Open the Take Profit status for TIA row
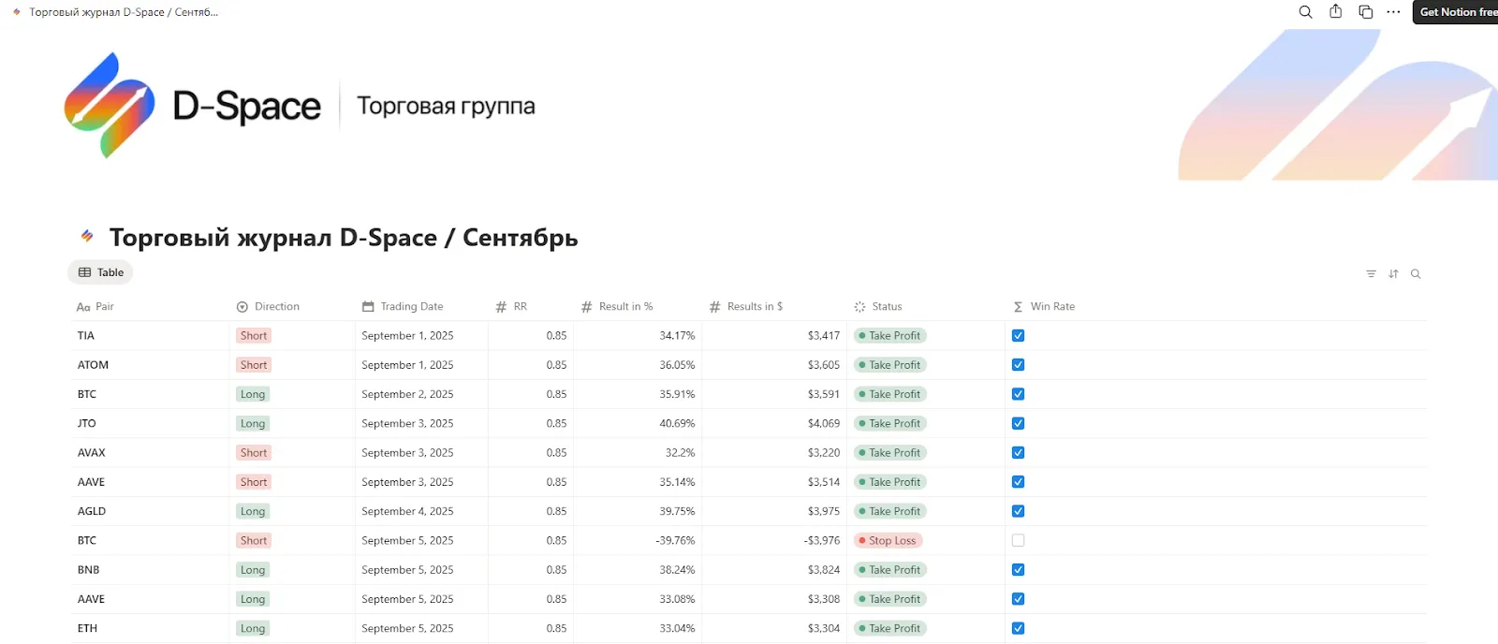This screenshot has width=1498, height=644. point(889,335)
